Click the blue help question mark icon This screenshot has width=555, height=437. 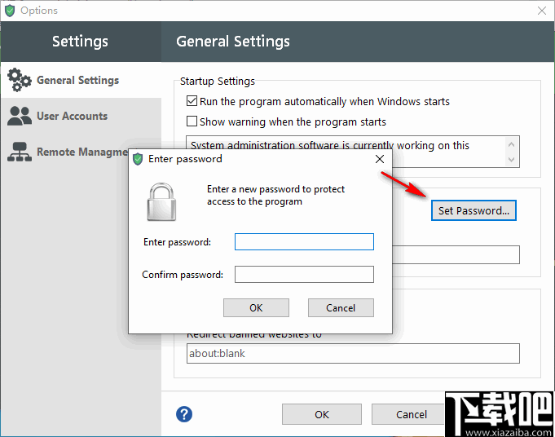pyautogui.click(x=184, y=414)
